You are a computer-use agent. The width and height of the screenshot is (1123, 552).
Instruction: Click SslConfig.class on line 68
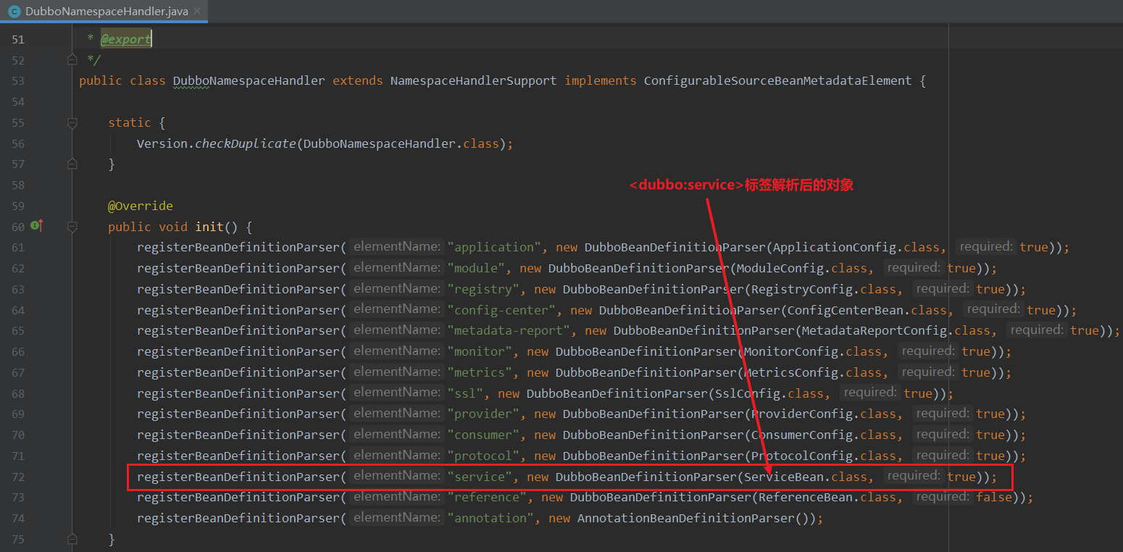769,393
